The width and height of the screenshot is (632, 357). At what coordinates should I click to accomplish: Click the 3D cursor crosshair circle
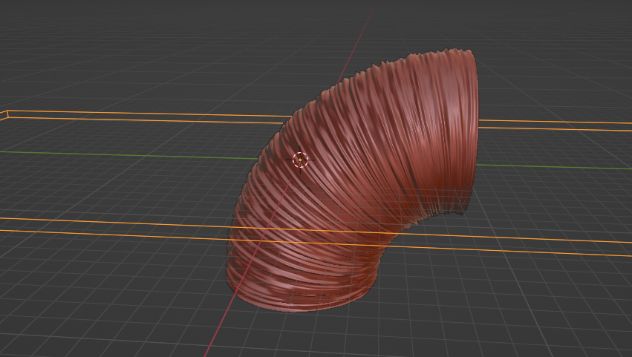pyautogui.click(x=300, y=160)
